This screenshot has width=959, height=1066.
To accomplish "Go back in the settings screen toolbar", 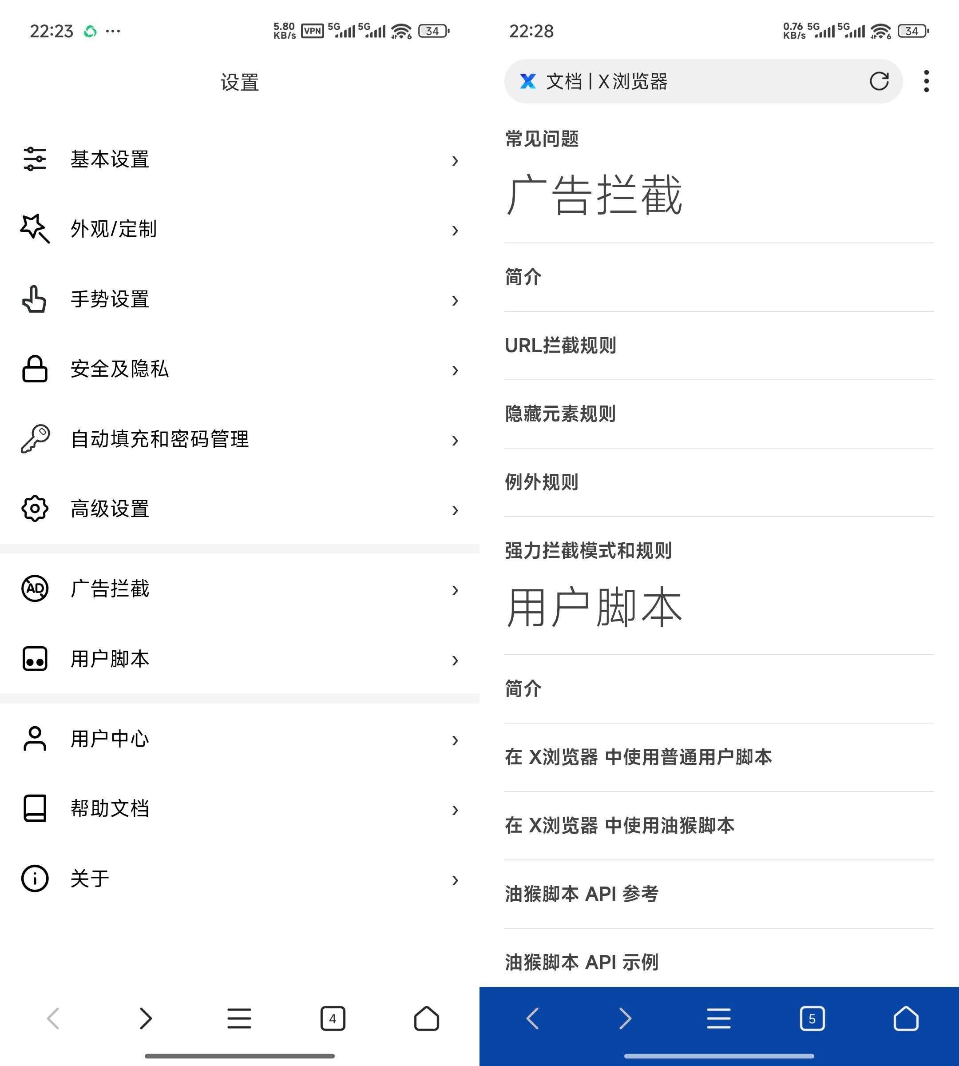I will tap(53, 1018).
